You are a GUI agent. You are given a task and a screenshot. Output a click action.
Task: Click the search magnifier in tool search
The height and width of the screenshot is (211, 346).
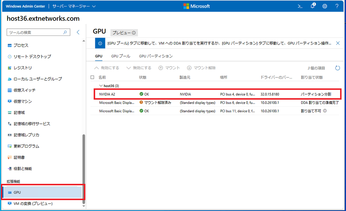click(65, 32)
